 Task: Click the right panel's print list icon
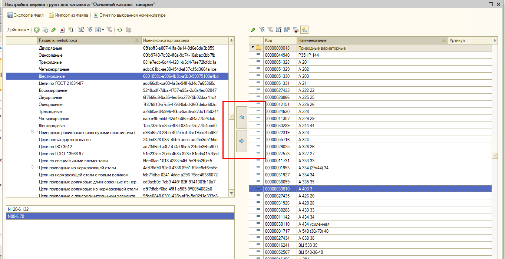[296, 30]
